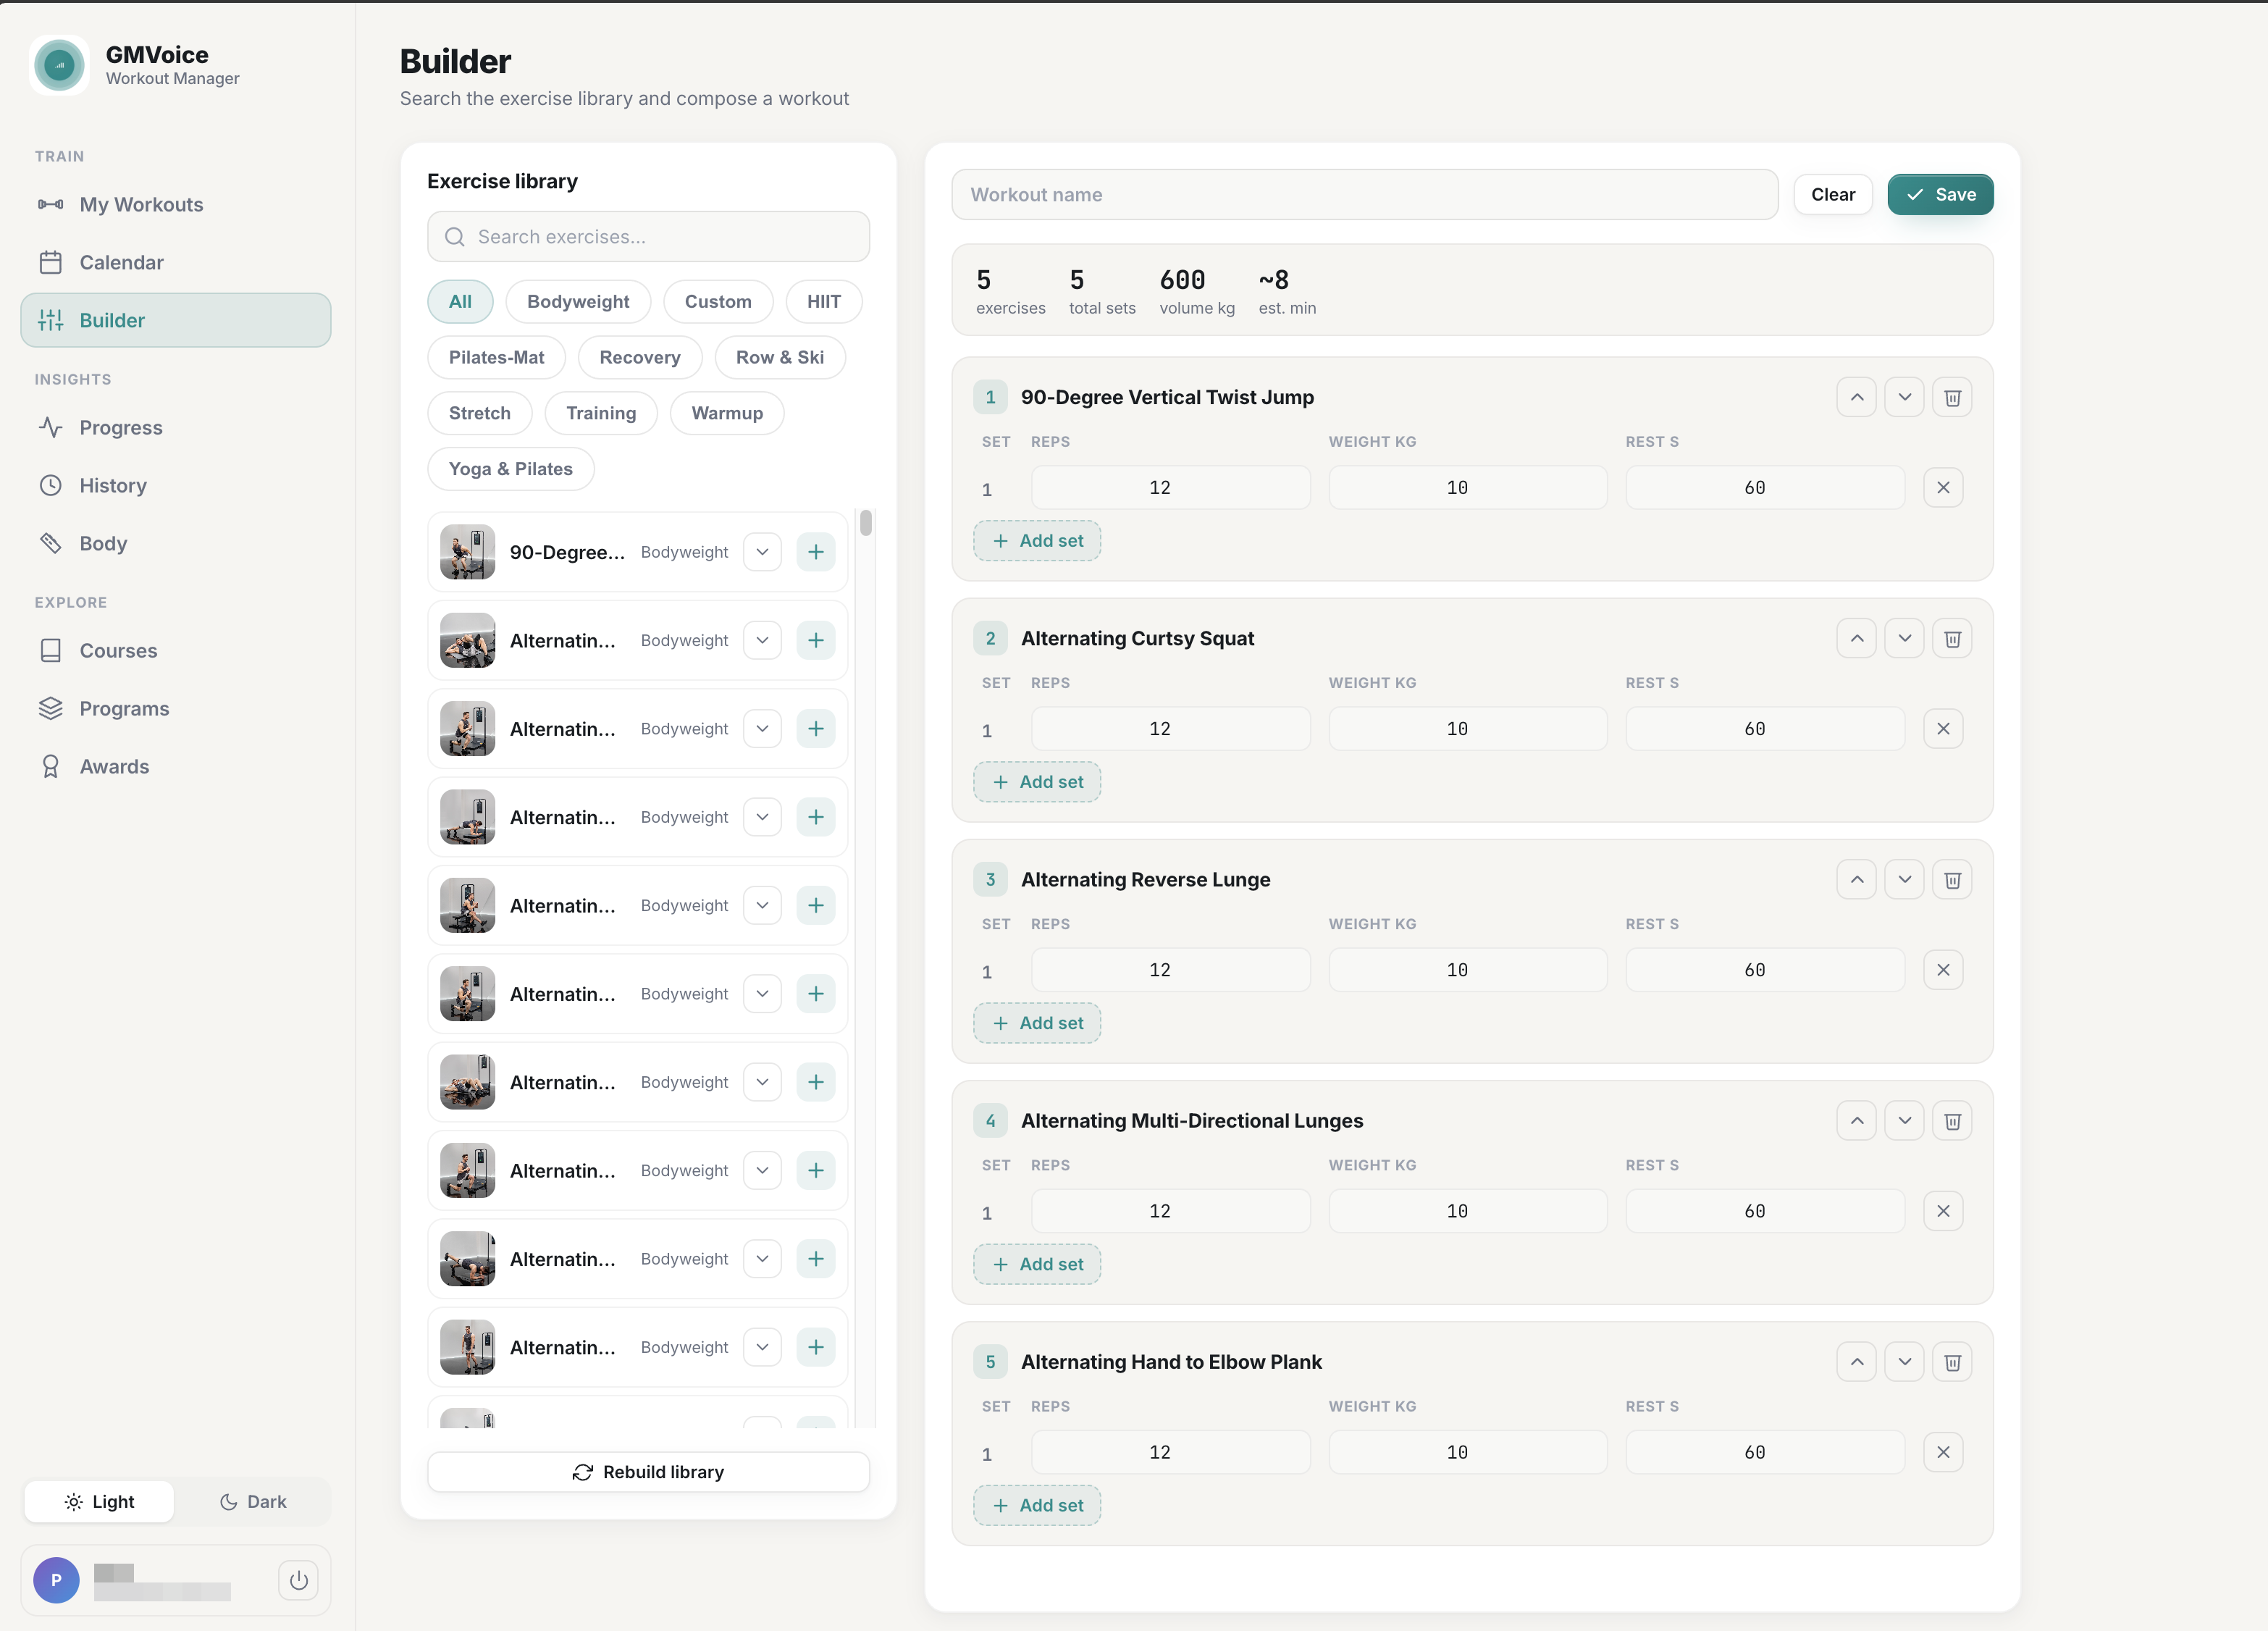Viewport: 2268px width, 1631px height.
Task: Add set to Alternating Hand to Elbow Plank
Action: 1037,1505
